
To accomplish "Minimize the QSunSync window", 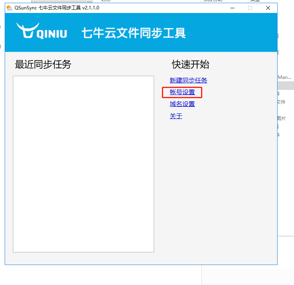I will click(232, 8).
